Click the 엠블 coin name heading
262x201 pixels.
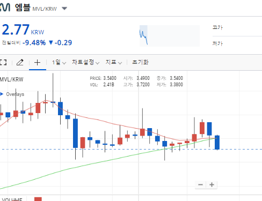click(x=23, y=8)
